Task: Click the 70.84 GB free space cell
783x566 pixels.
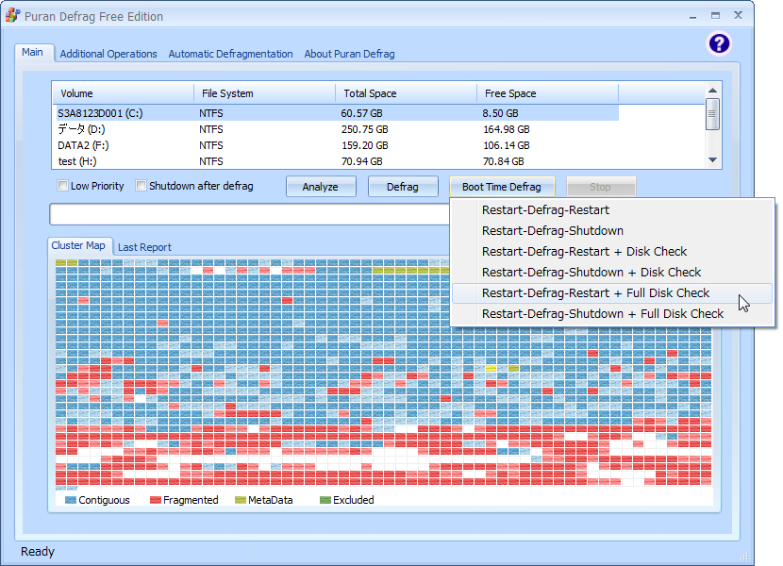Action: click(x=504, y=161)
